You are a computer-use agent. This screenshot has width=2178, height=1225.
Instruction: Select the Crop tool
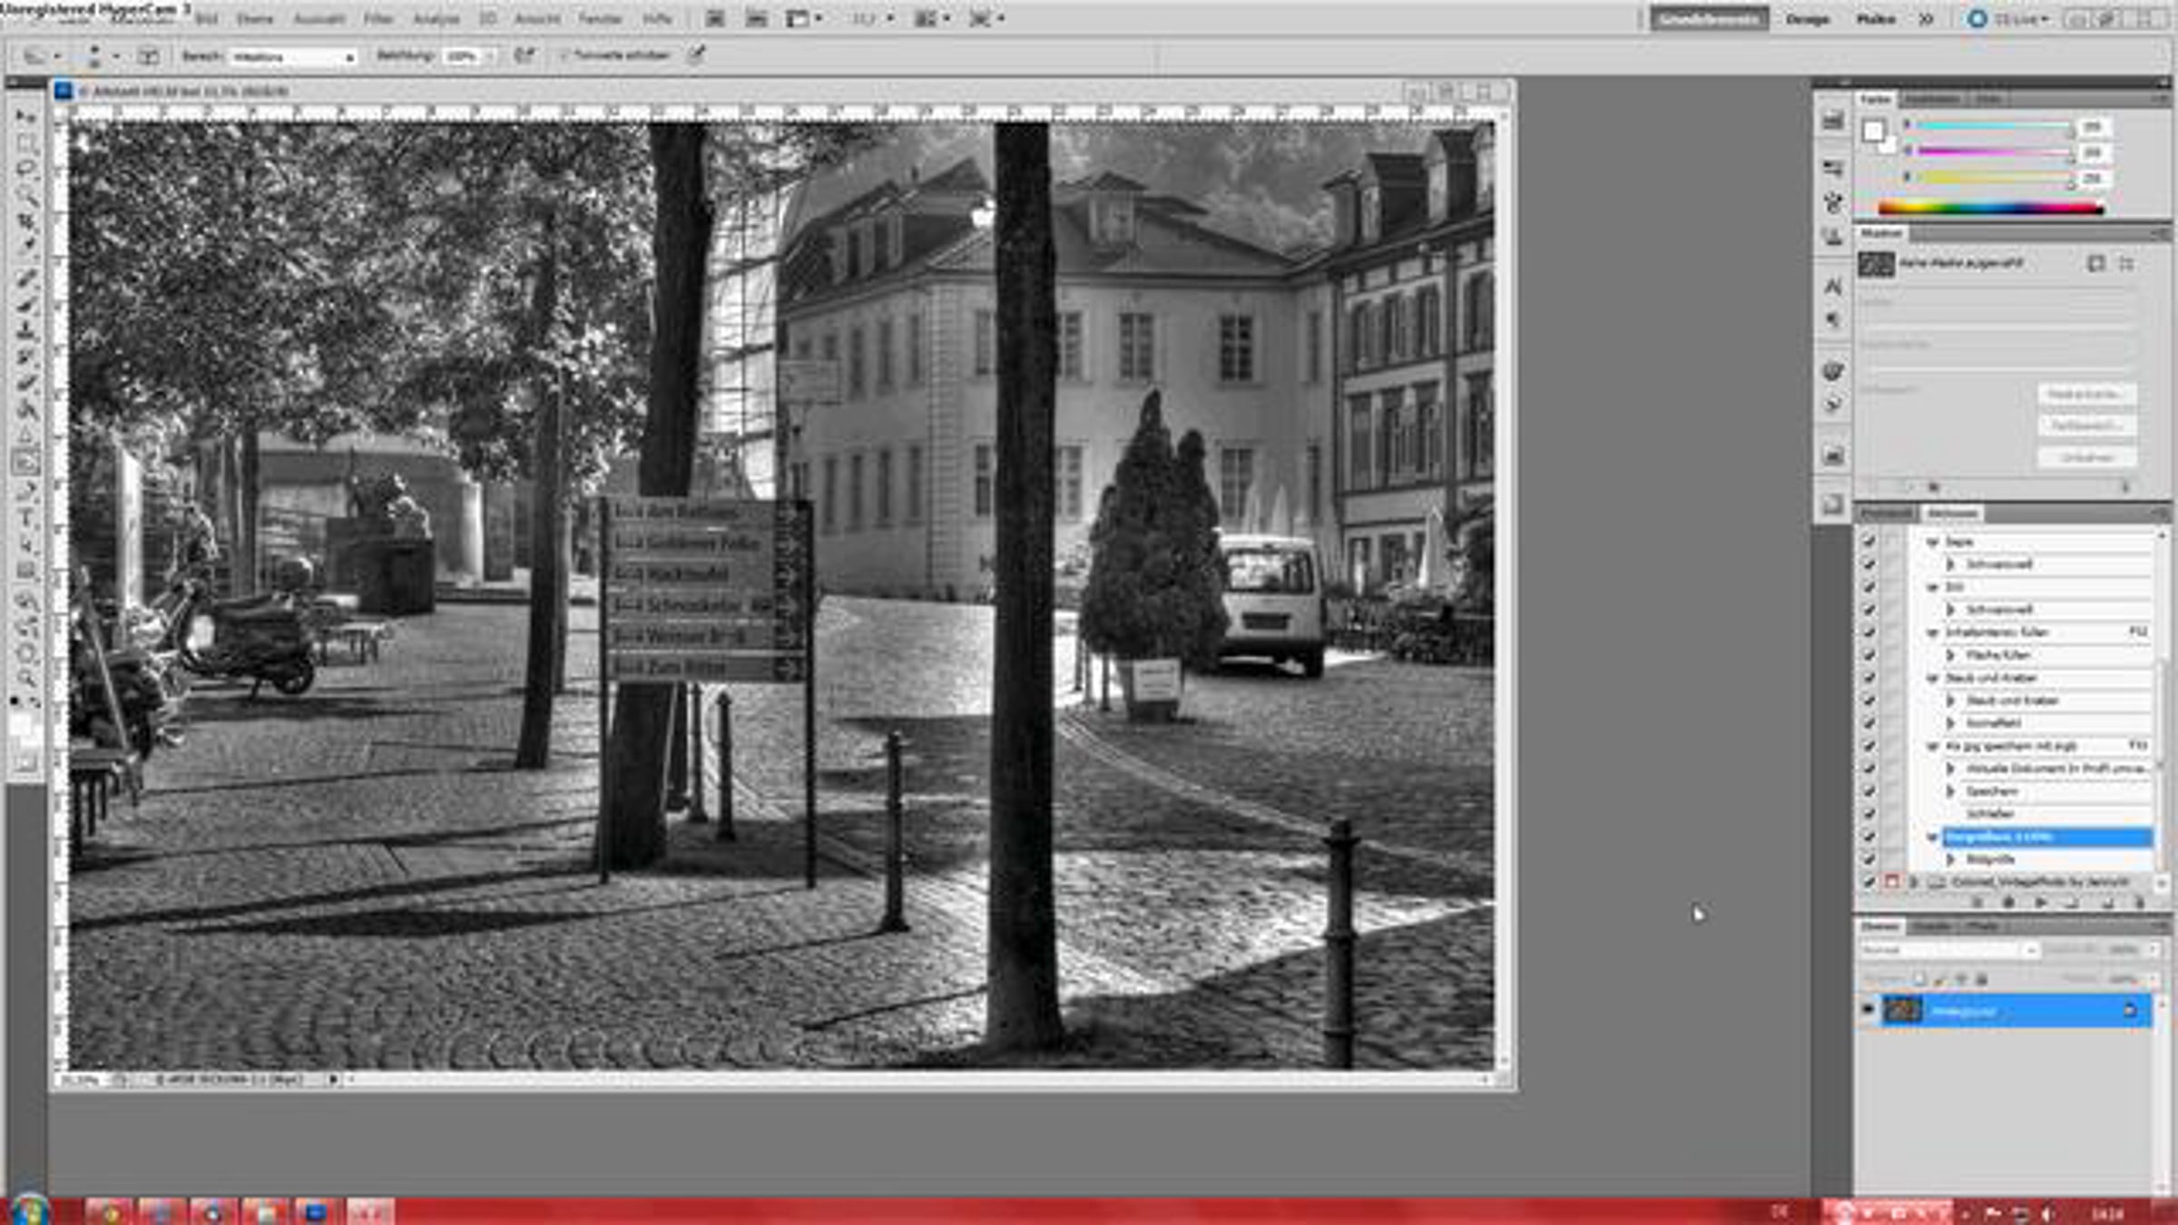point(25,221)
